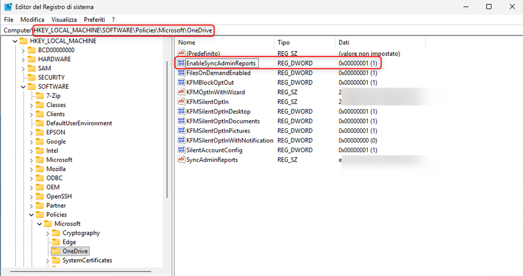The image size is (523, 276).
Task: Click the SilentAccountConfig DWORD icon
Action: (181, 150)
